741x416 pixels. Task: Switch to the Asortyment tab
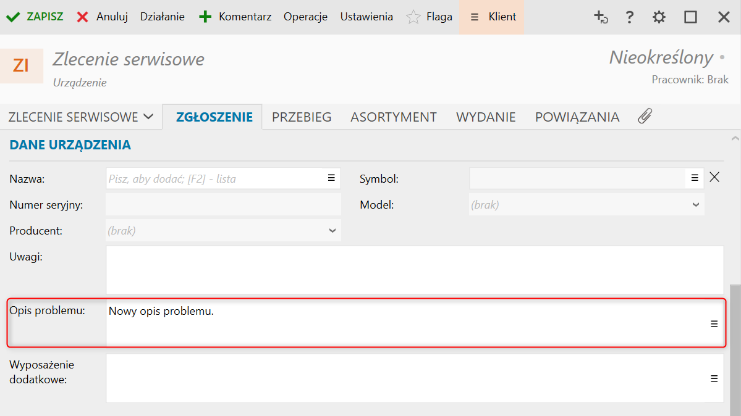point(394,117)
